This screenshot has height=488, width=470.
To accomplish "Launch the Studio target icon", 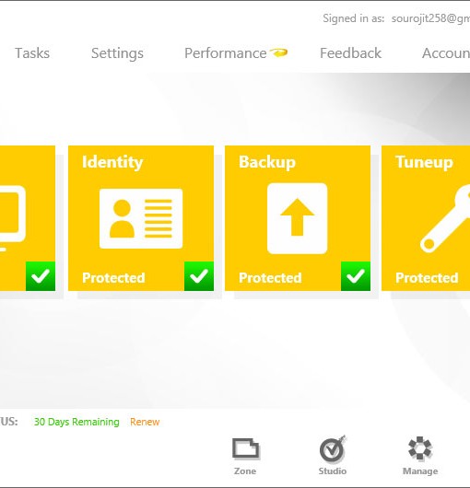I will [333, 448].
